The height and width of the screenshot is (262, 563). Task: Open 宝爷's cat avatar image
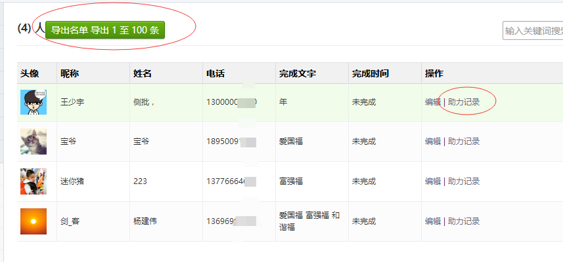pos(34,141)
